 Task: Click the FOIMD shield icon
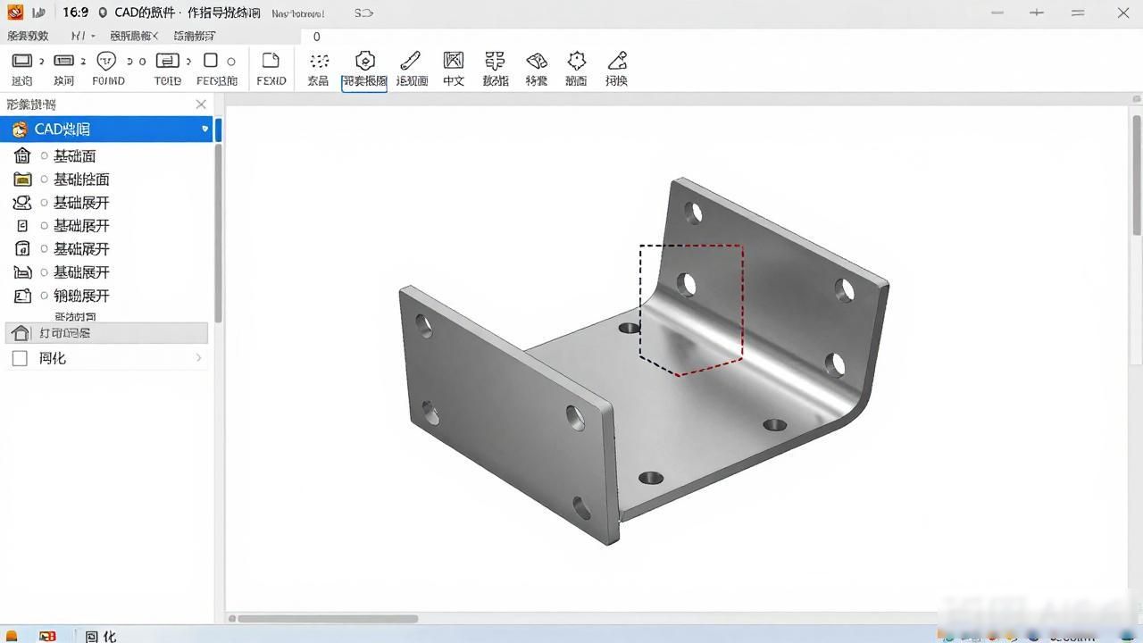[106, 61]
